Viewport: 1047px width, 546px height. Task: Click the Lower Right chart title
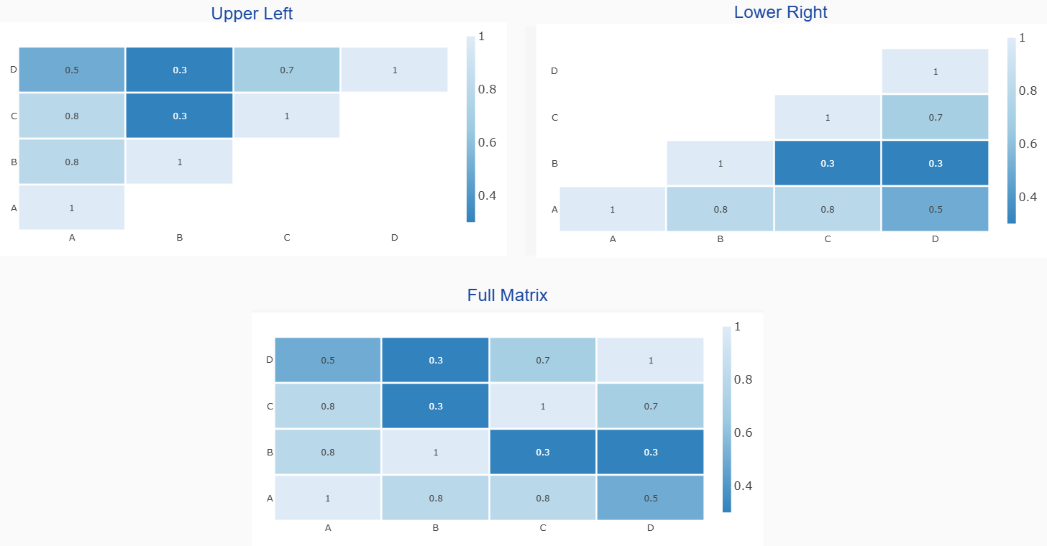[x=780, y=12]
